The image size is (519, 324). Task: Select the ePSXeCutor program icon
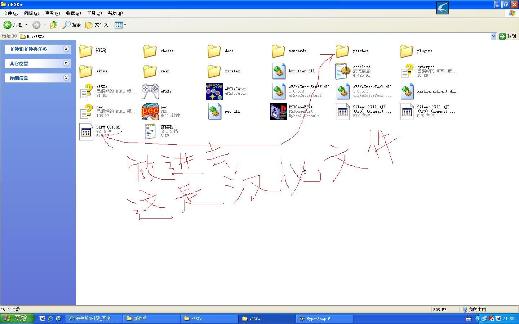[214, 91]
